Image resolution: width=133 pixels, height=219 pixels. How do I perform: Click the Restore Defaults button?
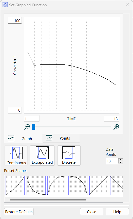[19, 212]
